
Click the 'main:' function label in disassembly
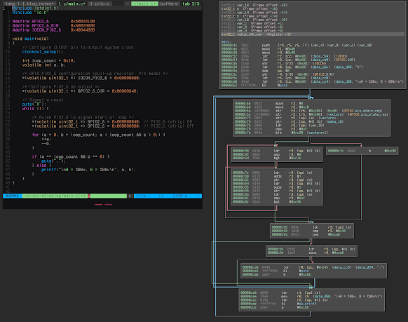(x=226, y=41)
